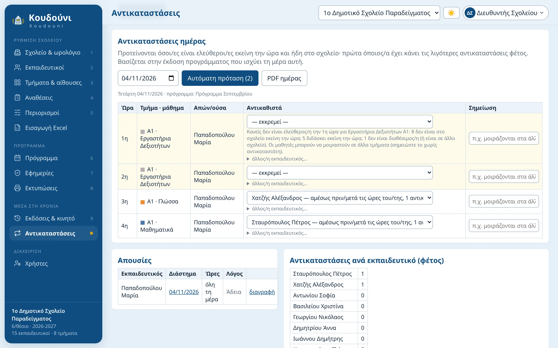Toggle the light/dark theme sun icon
The height and width of the screenshot is (348, 558).
(x=451, y=13)
